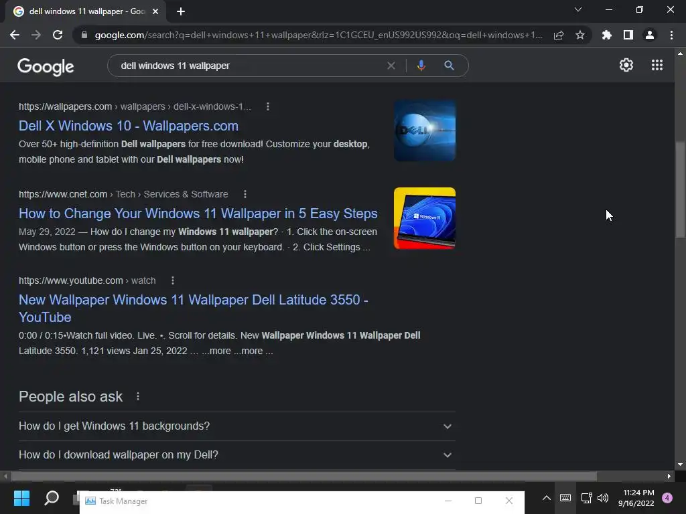Open the Windows Start menu

[21, 498]
